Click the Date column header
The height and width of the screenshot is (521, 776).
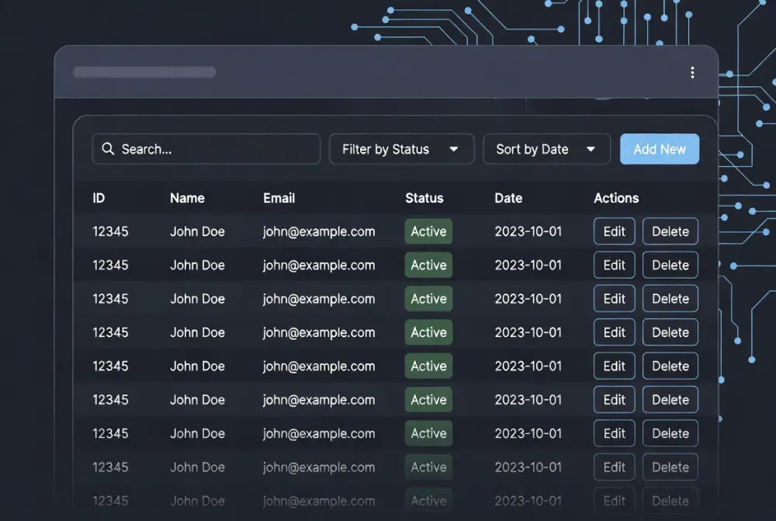508,198
